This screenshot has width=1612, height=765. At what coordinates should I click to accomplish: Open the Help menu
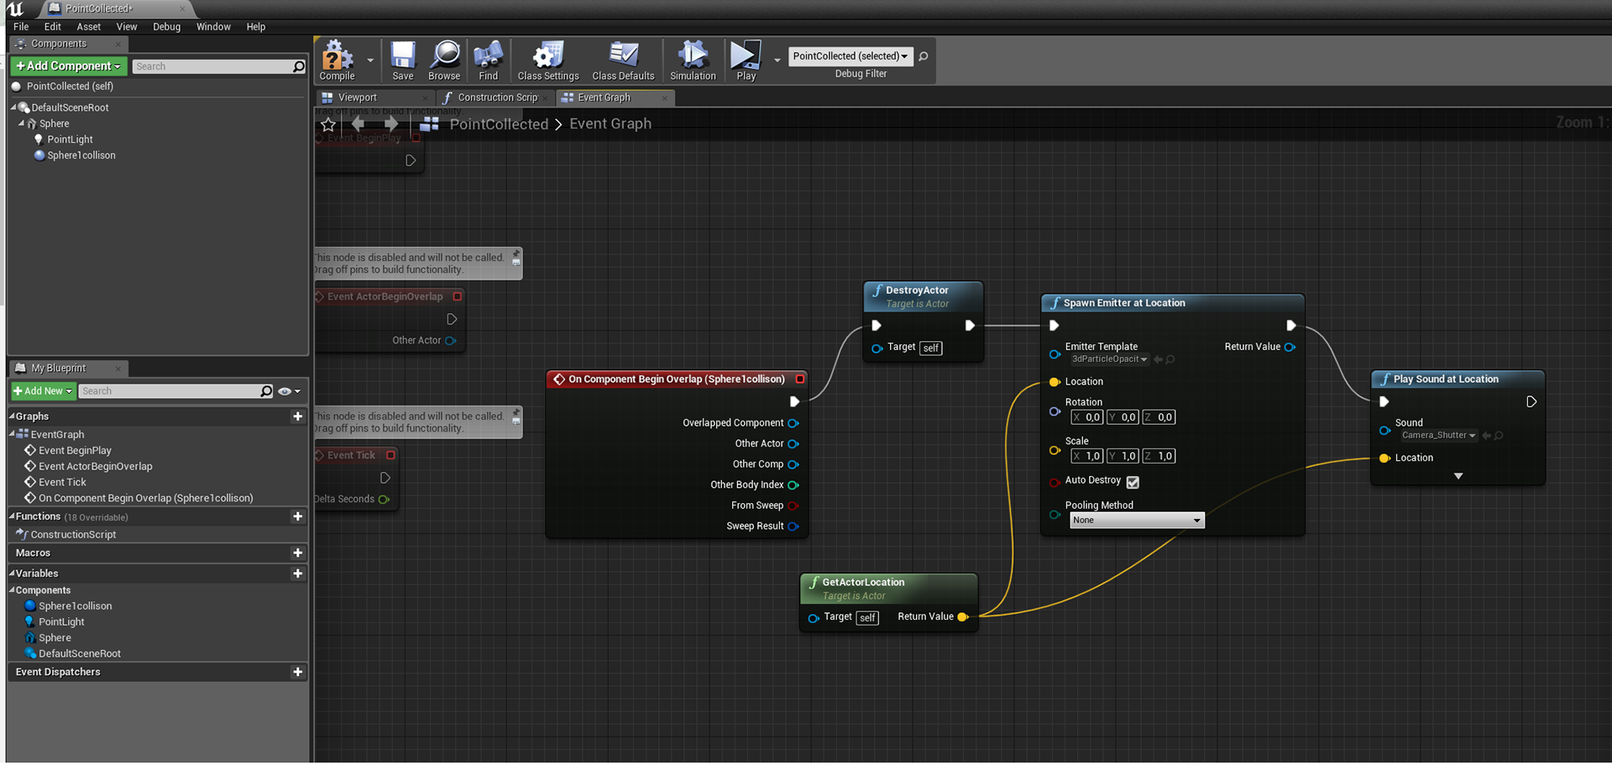pyautogui.click(x=256, y=27)
